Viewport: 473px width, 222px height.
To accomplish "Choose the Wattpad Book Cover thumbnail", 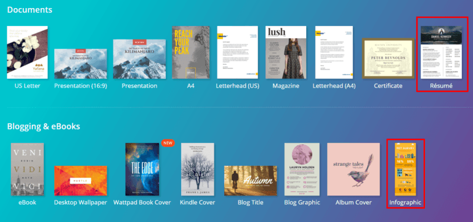I will coord(142,170).
